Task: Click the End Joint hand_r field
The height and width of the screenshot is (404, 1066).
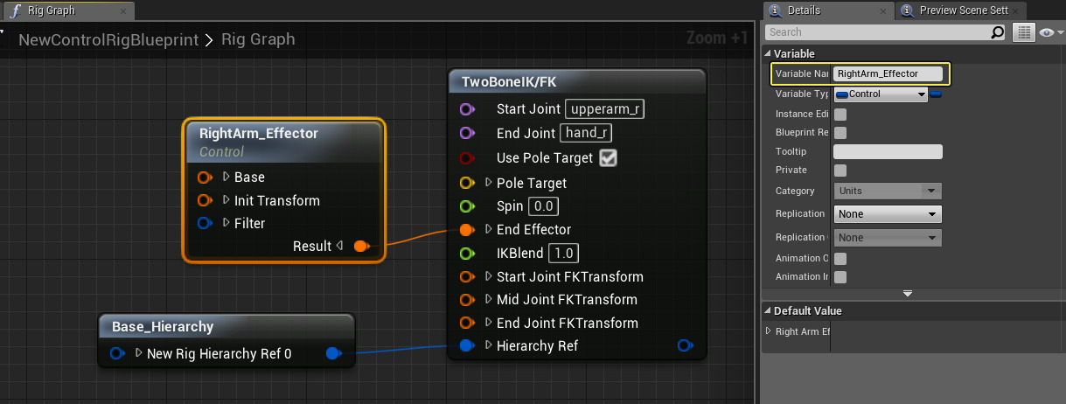Action: 587,133
